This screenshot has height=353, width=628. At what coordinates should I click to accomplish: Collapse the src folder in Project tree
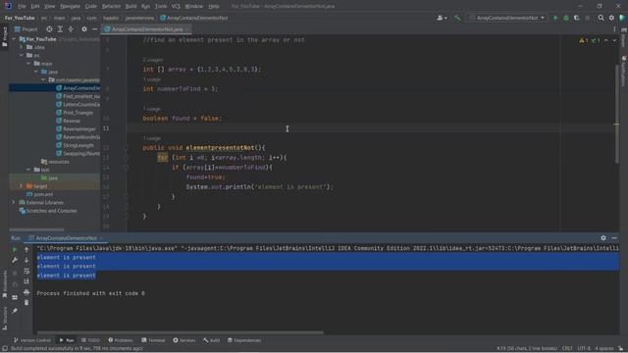tap(22, 55)
